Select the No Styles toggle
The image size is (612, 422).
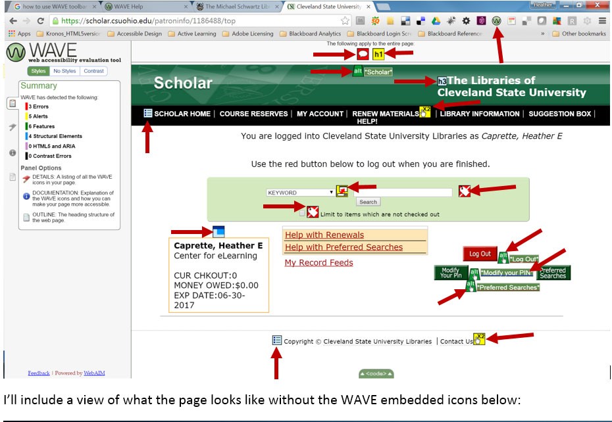tap(64, 71)
